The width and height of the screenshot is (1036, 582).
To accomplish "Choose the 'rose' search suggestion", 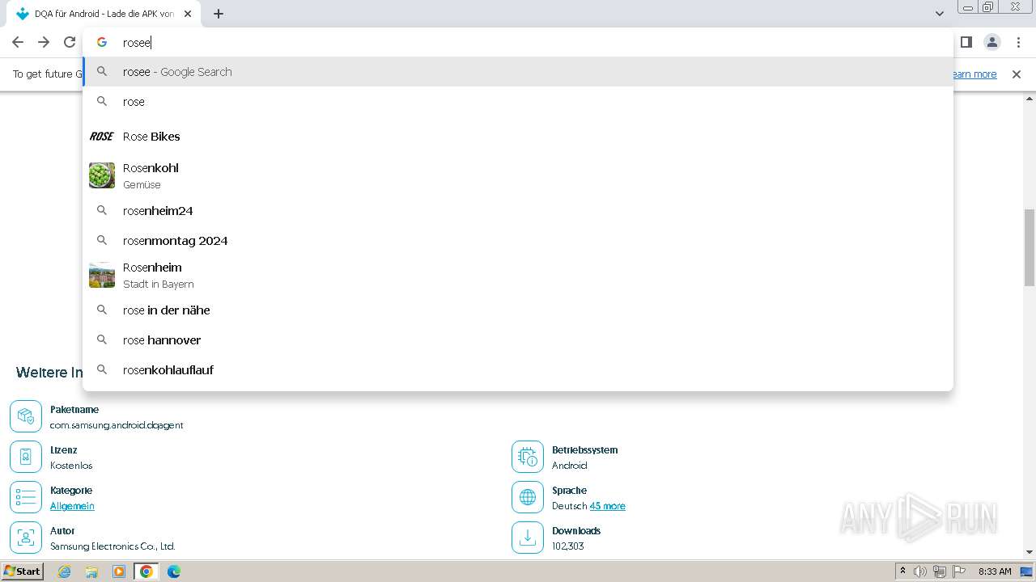I will click(518, 102).
